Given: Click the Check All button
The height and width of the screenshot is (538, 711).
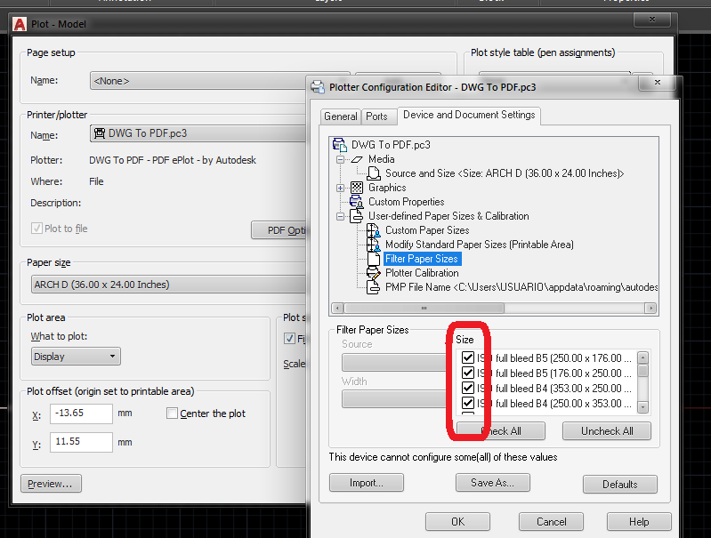Looking at the screenshot, I should pyautogui.click(x=501, y=431).
